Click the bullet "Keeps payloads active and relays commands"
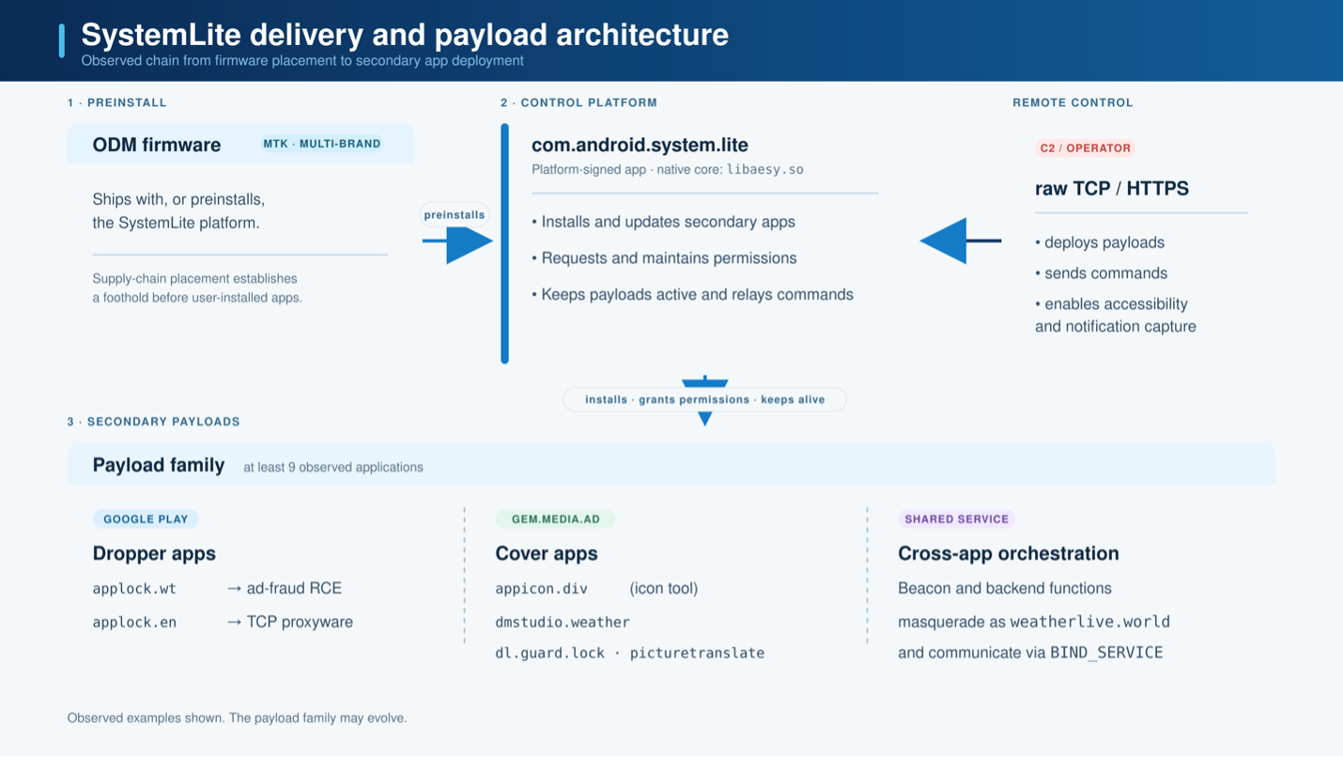1343x760 pixels. coord(692,294)
